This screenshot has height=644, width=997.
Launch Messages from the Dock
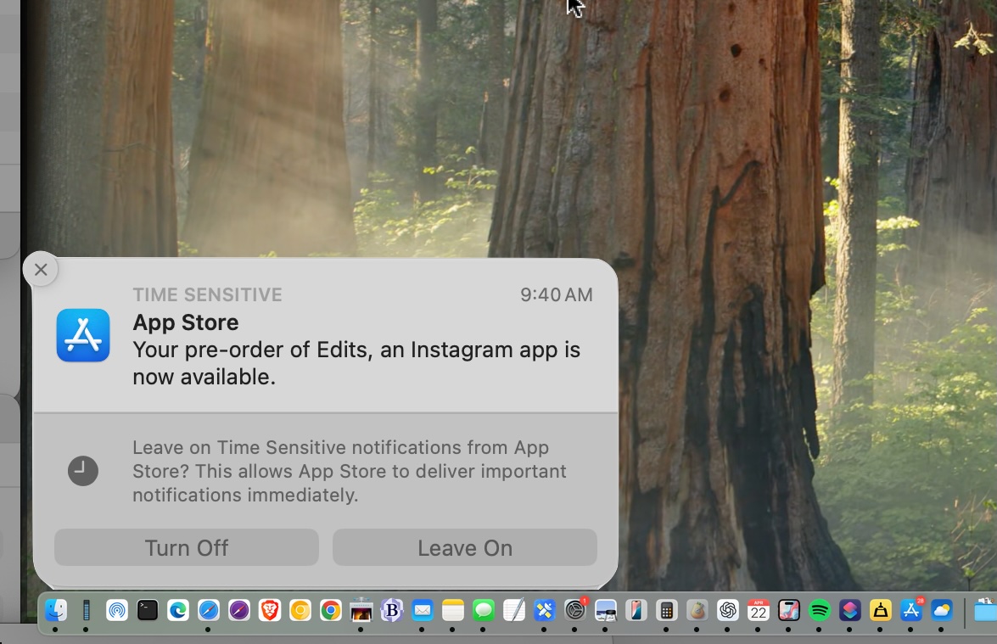(484, 610)
